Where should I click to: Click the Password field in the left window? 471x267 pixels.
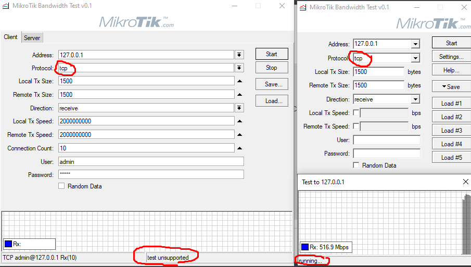pos(151,174)
